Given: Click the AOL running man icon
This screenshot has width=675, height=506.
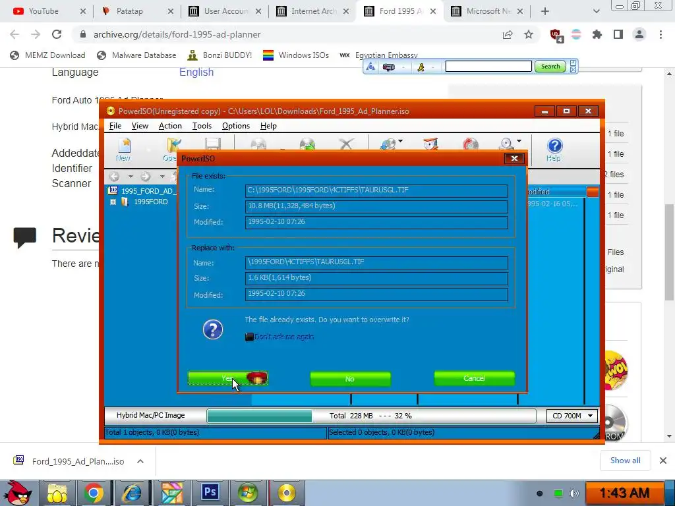Looking at the screenshot, I should click(421, 67).
